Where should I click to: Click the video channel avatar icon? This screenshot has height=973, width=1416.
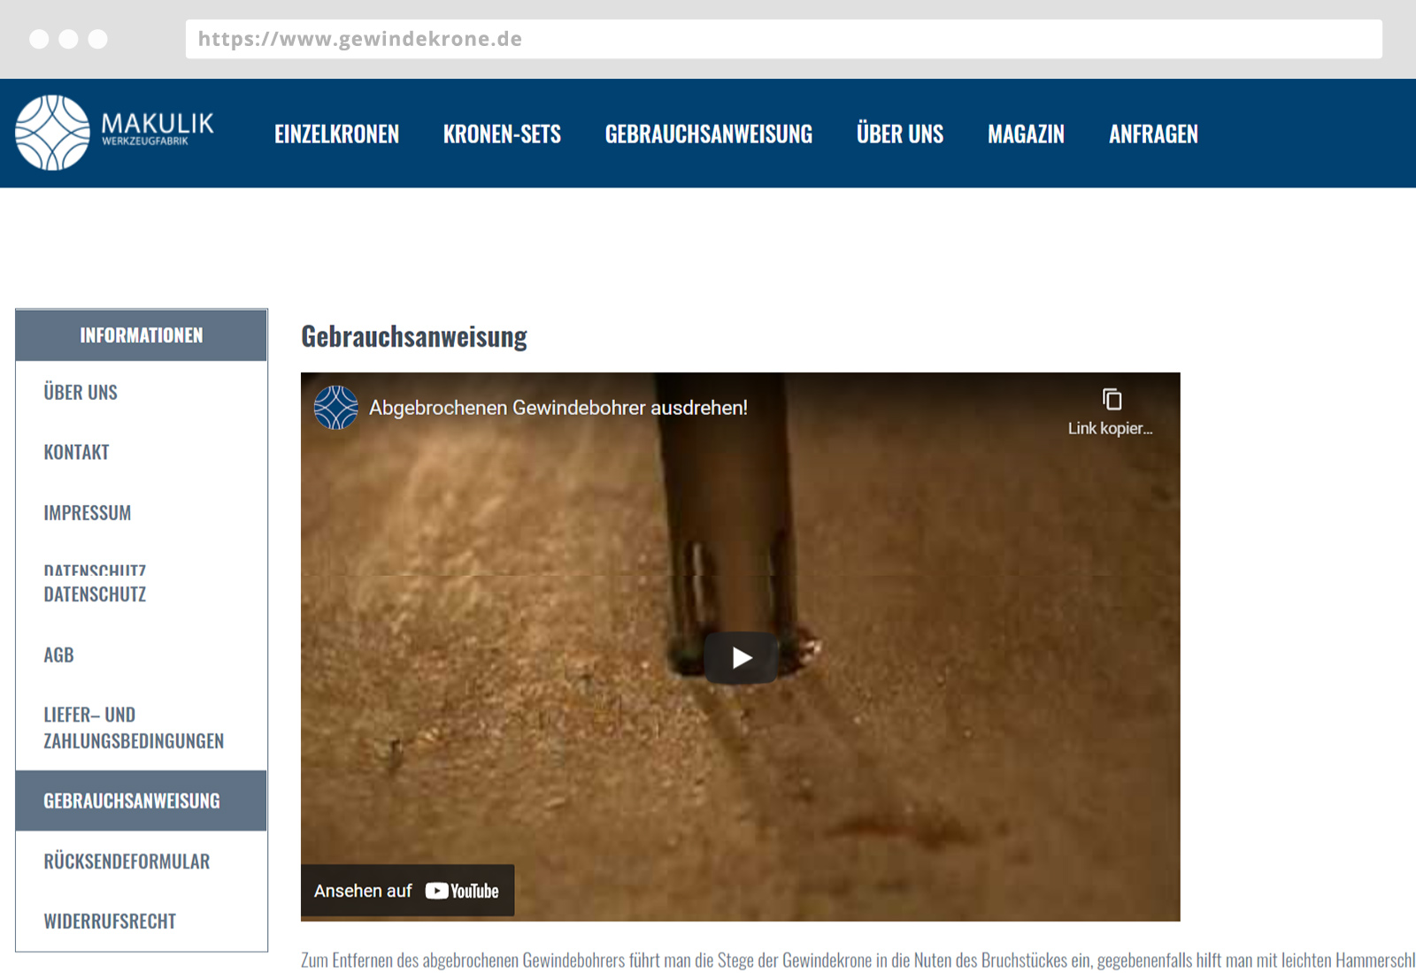pos(336,408)
